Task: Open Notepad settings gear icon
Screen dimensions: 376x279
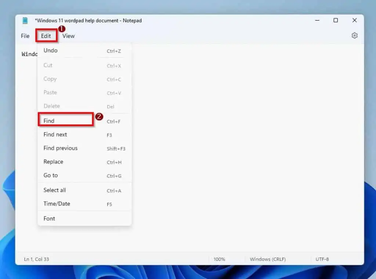Action: click(354, 36)
